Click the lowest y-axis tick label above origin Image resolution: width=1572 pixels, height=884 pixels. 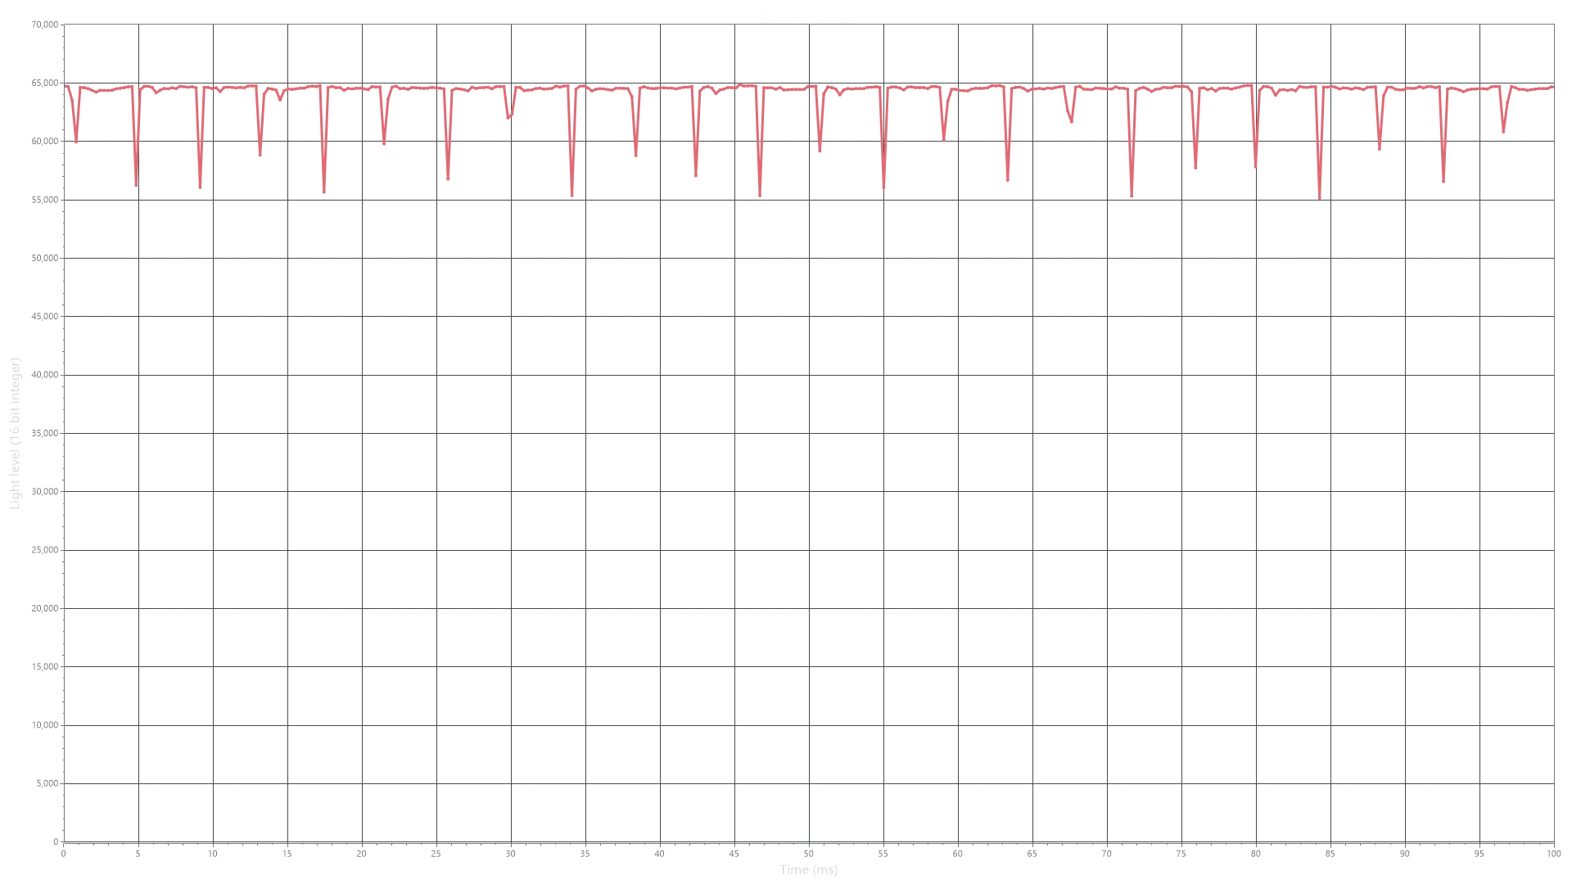[x=44, y=786]
